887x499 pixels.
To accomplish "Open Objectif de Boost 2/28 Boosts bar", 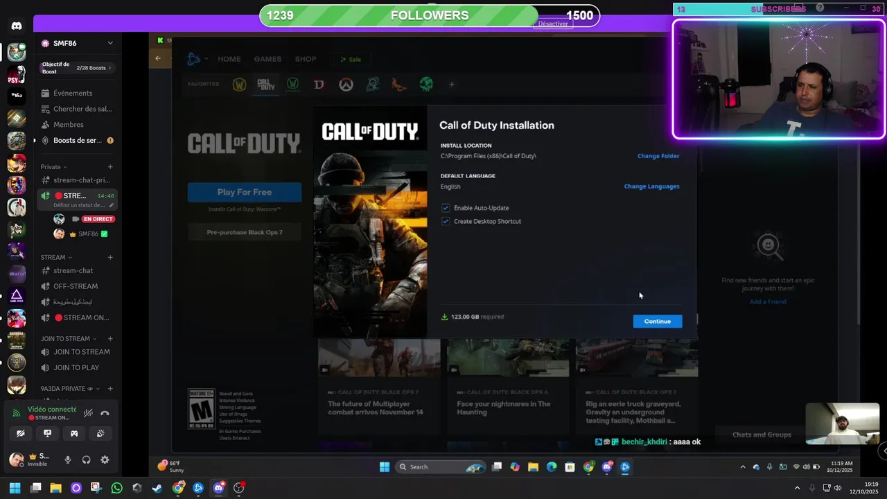I will coord(77,67).
